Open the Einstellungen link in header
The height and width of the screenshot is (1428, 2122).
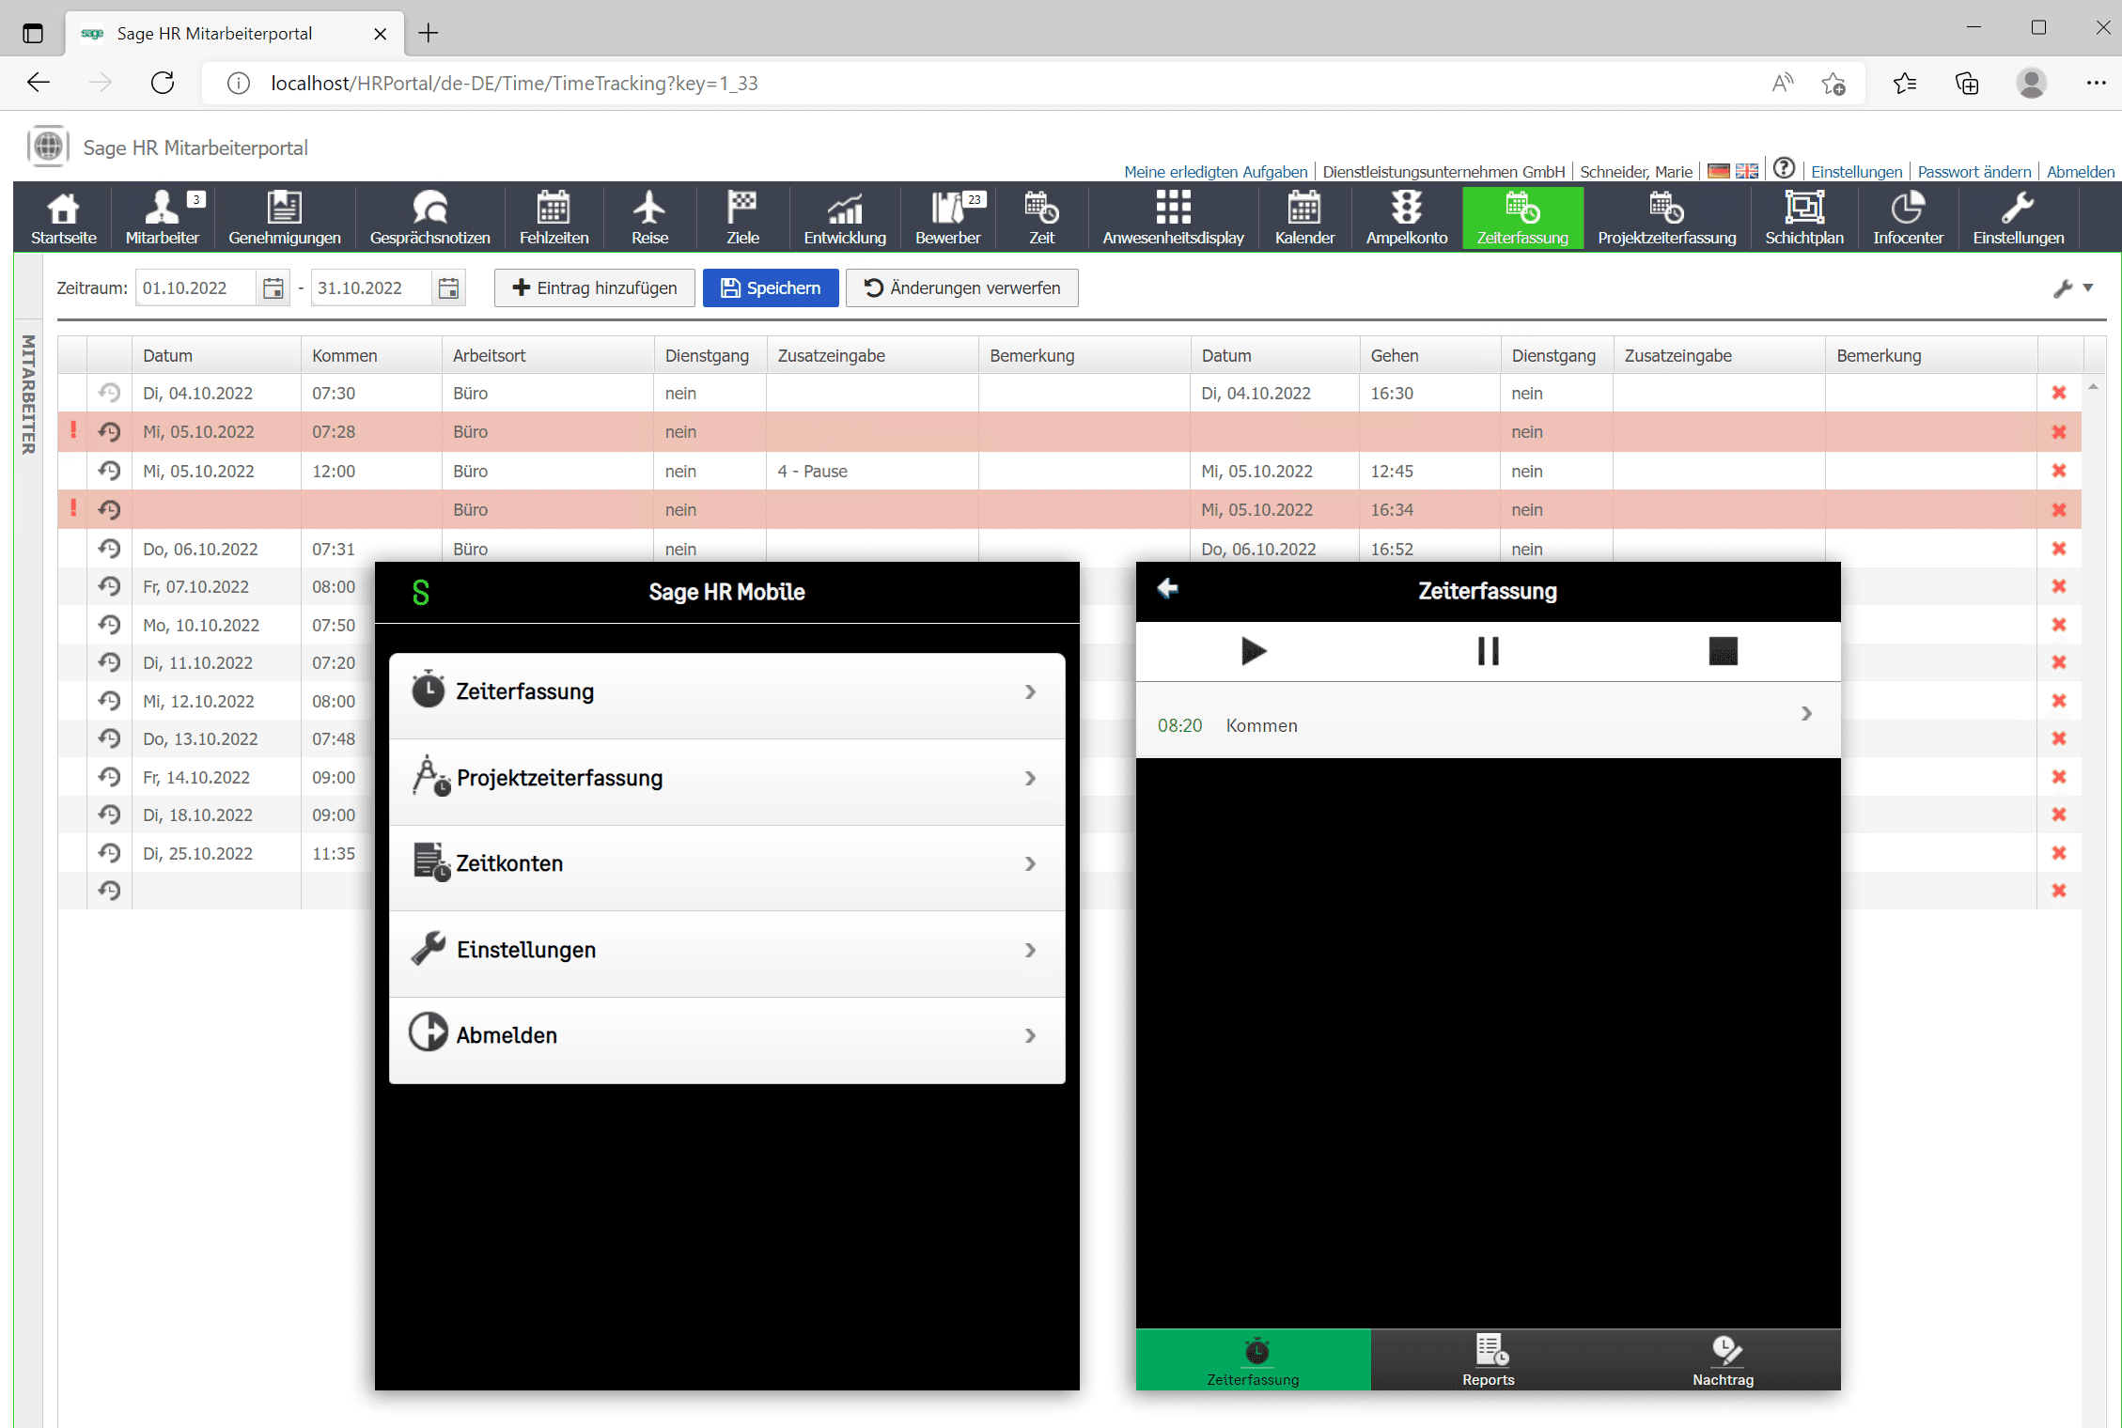(x=1856, y=172)
